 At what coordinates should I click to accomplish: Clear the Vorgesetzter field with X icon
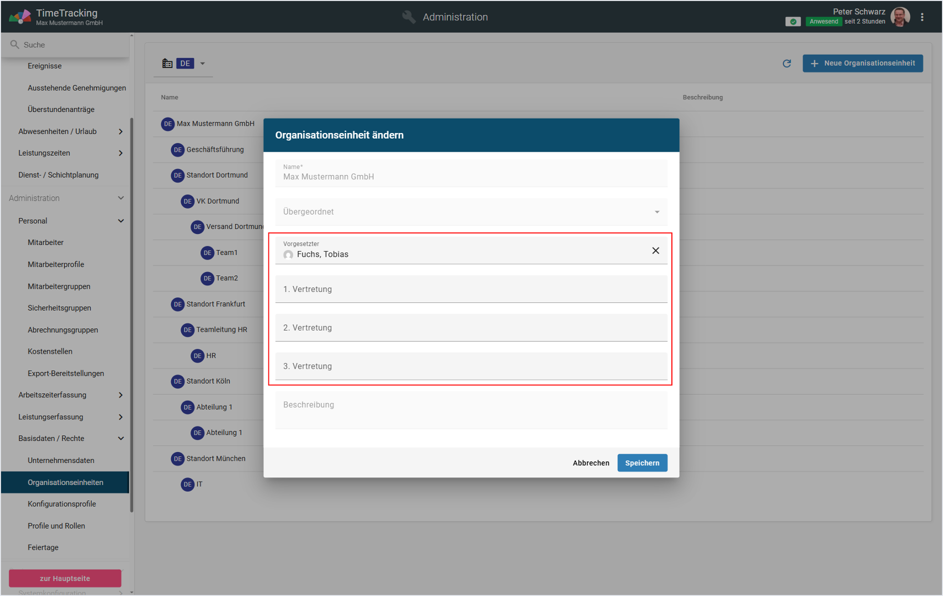pyautogui.click(x=655, y=251)
